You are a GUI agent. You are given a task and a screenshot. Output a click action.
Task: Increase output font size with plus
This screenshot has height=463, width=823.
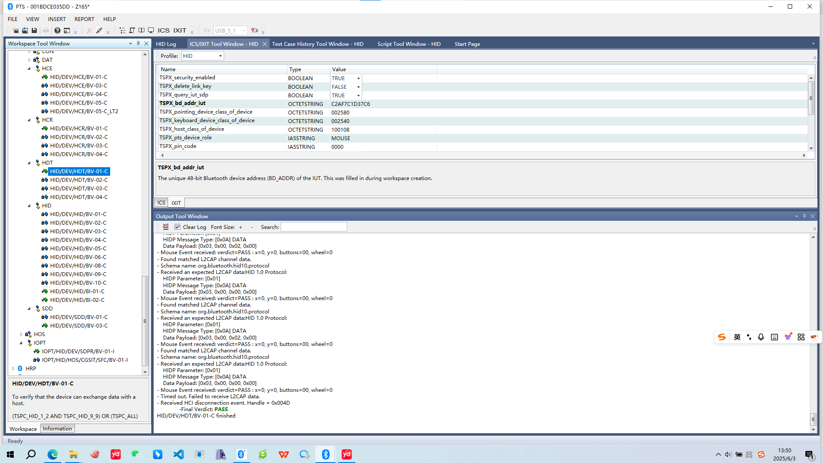coord(240,227)
